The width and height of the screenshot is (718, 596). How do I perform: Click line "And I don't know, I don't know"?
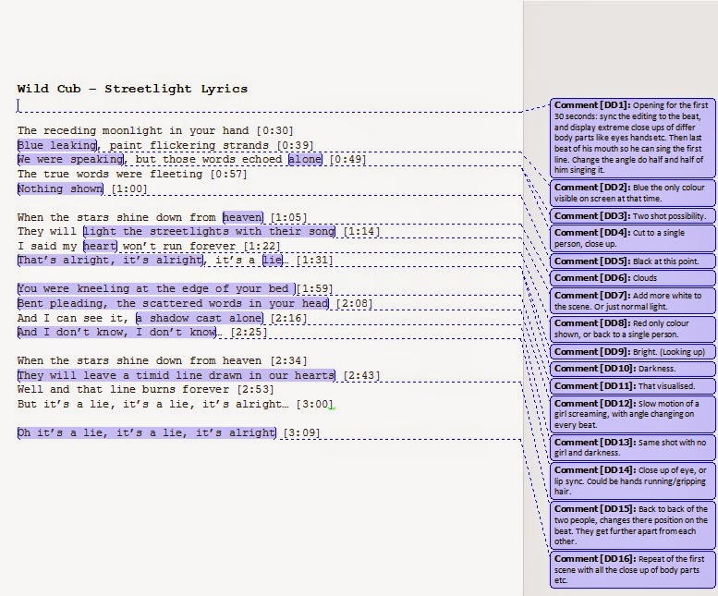point(116,333)
